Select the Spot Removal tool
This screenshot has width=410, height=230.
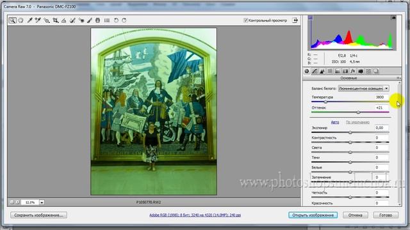click(x=72, y=20)
